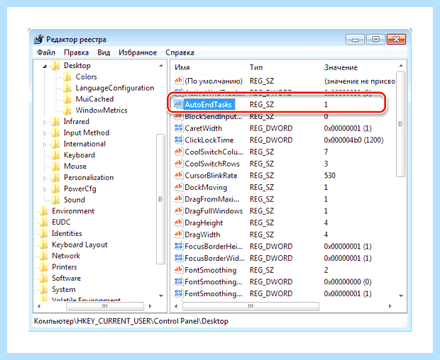
Task: Select the DragWidth value name
Action: (202, 235)
